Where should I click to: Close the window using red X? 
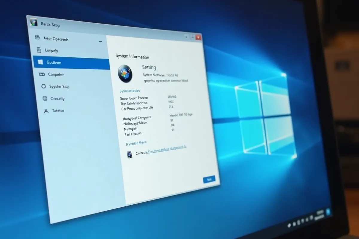(x=198, y=37)
